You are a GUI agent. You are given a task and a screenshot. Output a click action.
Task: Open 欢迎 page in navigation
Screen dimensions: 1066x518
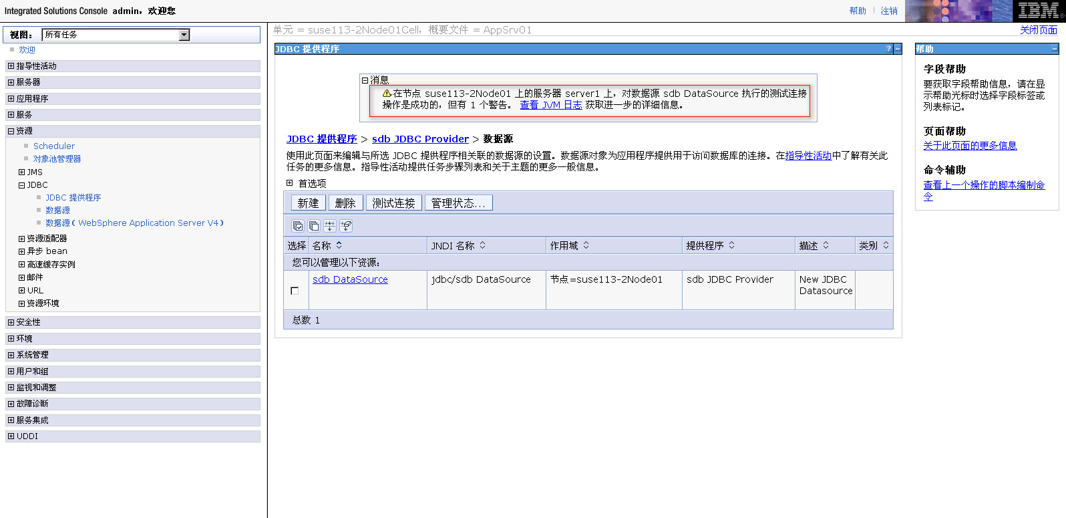27,50
